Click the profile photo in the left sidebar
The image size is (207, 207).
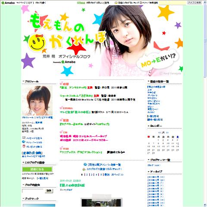point(37,100)
